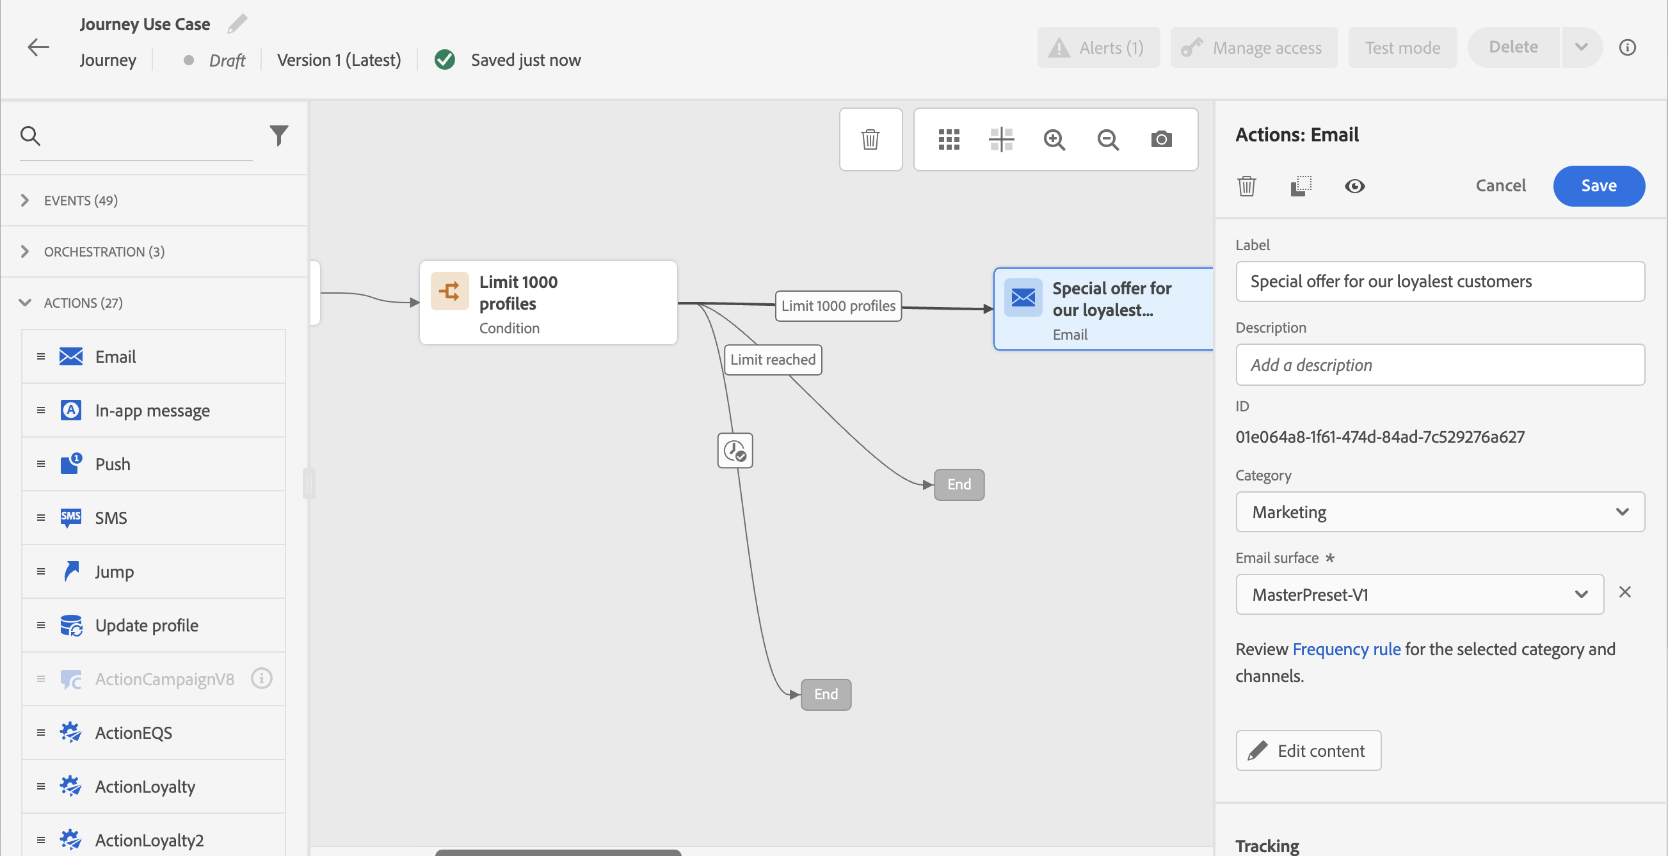Clear email surface with X button
The height and width of the screenshot is (856, 1668).
[1624, 592]
